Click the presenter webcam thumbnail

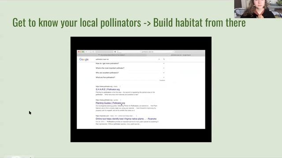point(258,9)
